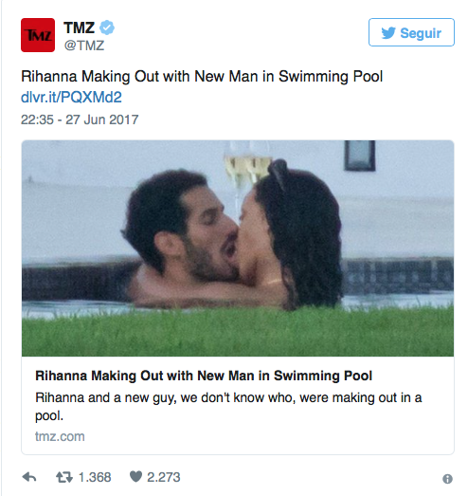Click the red TMZ profile avatar
The image size is (468, 496).
pyautogui.click(x=38, y=35)
